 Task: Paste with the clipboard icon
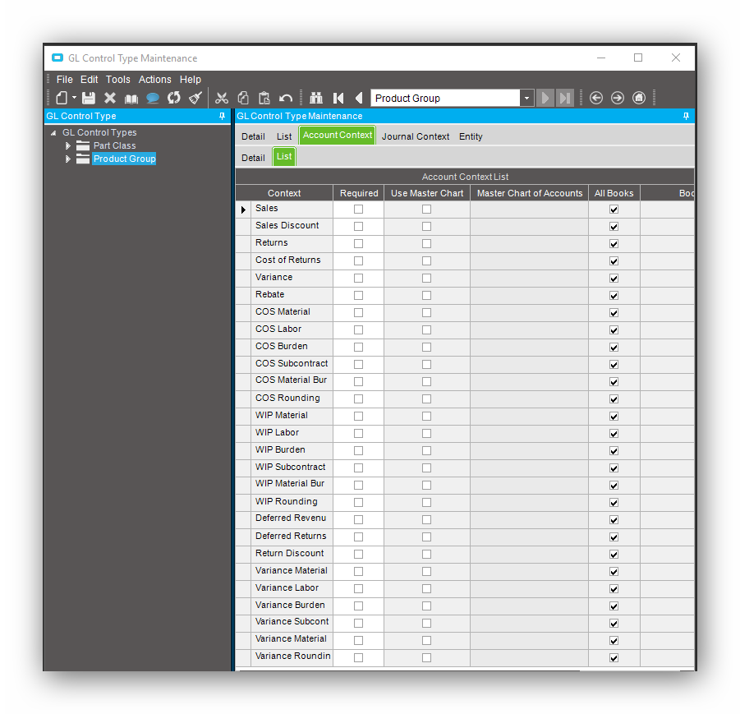coord(264,98)
